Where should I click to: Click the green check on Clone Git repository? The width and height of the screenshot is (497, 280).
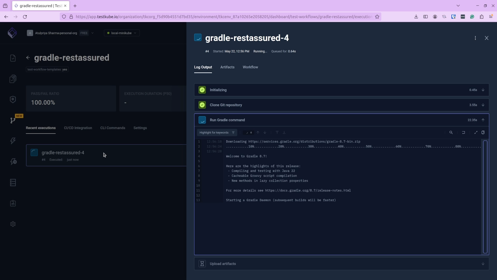202,105
